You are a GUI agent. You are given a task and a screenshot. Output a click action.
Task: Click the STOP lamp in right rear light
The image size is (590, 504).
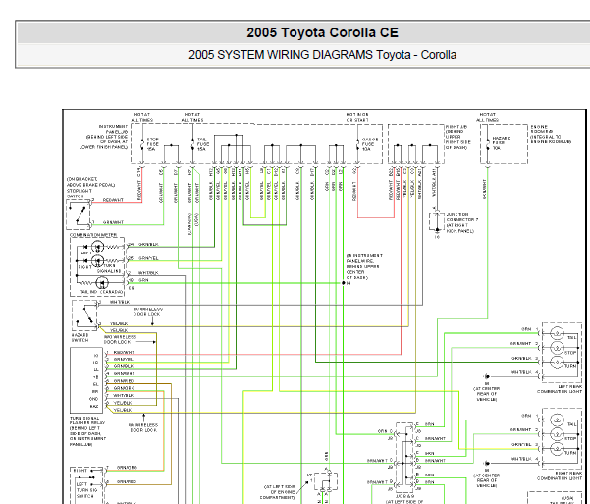(557, 434)
